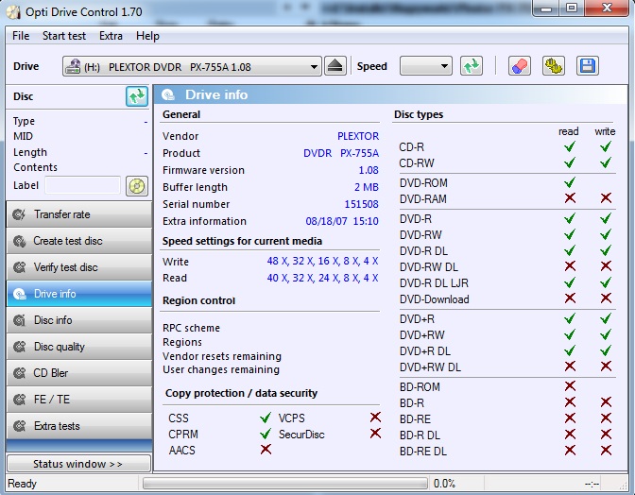Viewport: 635px width, 495px height.
Task: Select the Drive info view
Action: 79,294
